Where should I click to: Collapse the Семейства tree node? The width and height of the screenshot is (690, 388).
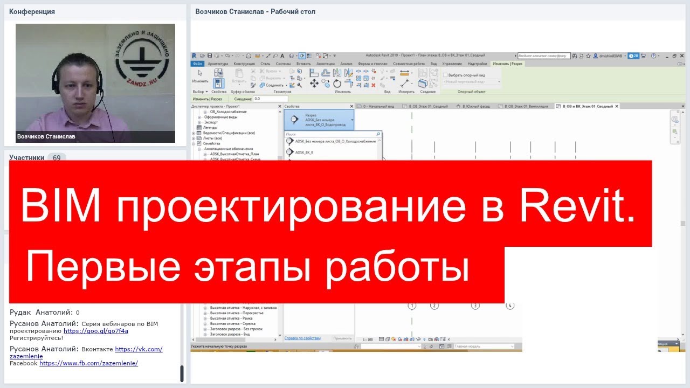[x=194, y=144]
